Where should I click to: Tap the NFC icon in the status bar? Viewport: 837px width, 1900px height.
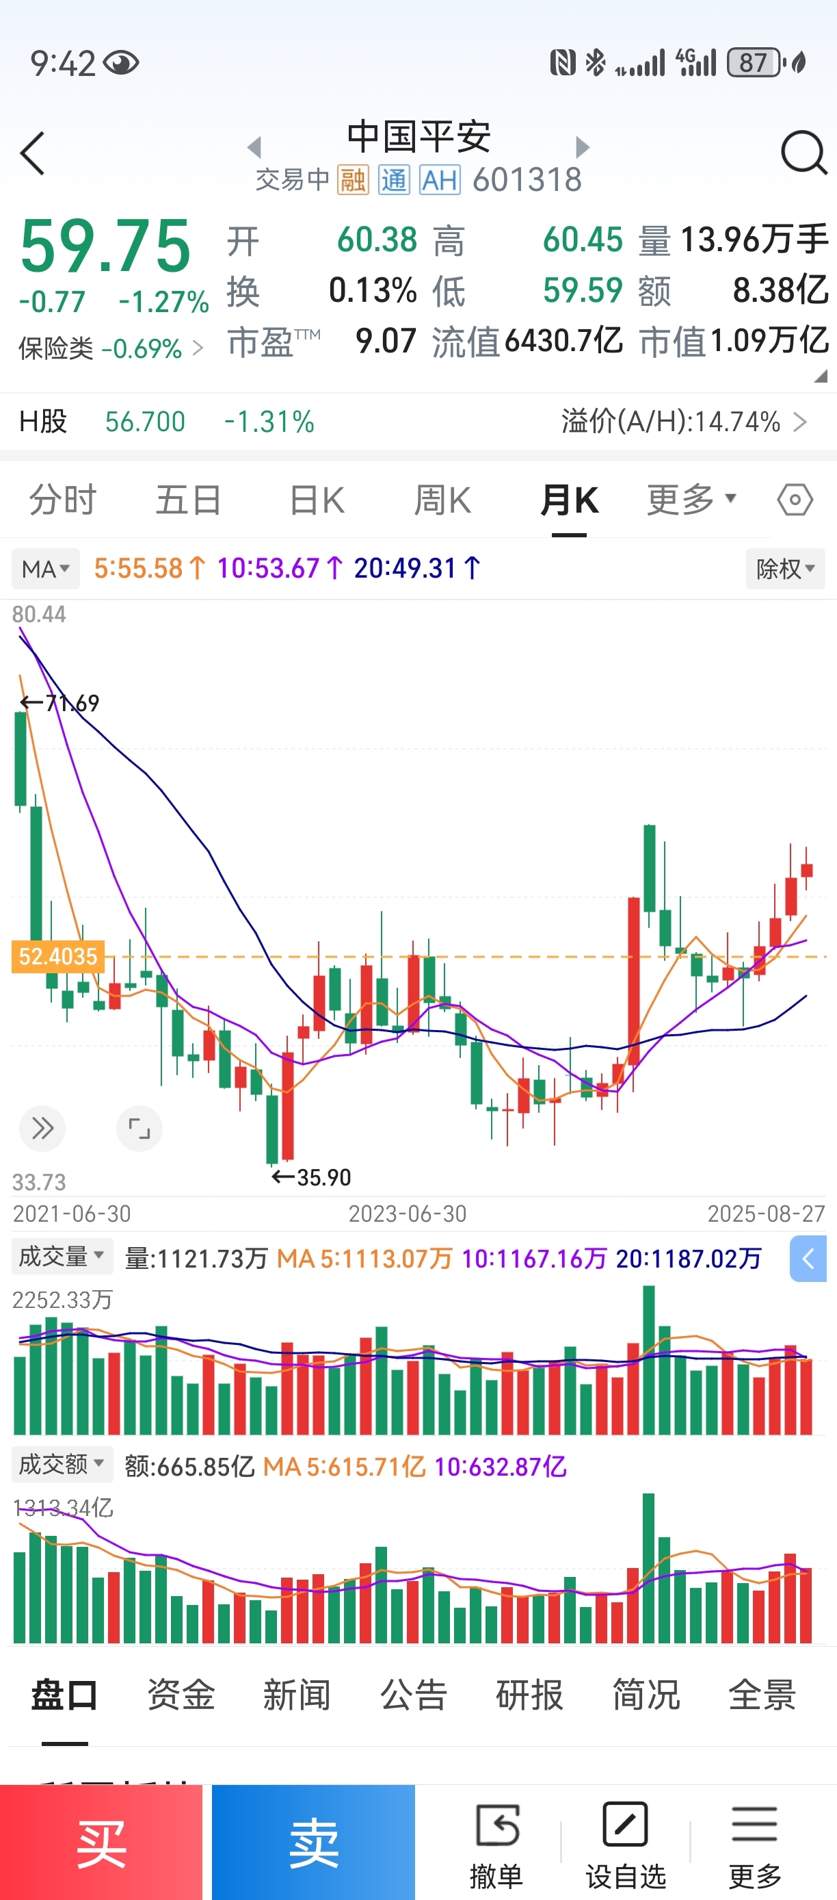click(x=562, y=63)
